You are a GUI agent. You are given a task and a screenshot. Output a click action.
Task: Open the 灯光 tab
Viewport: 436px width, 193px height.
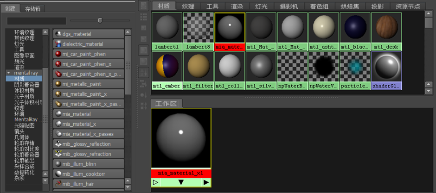[262, 6]
